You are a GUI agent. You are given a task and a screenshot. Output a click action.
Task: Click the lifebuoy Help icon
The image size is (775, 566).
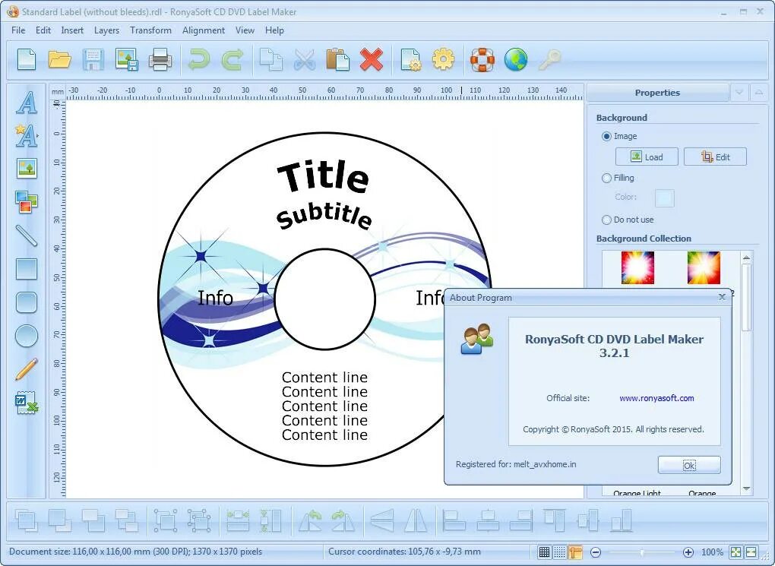482,60
